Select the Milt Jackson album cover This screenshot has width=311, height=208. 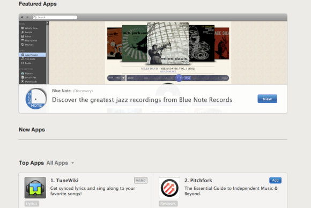point(134,43)
